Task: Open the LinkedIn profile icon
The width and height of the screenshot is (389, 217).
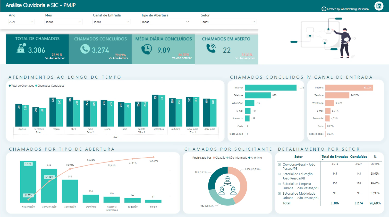Action: click(x=379, y=6)
